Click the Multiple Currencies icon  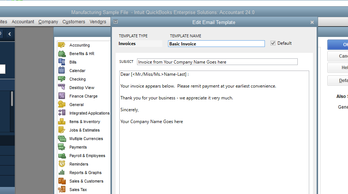[62, 139]
